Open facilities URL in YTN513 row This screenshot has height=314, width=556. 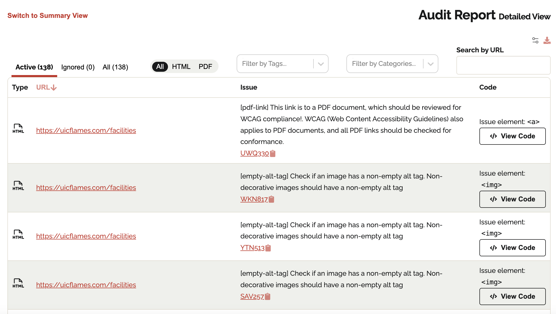click(x=86, y=236)
